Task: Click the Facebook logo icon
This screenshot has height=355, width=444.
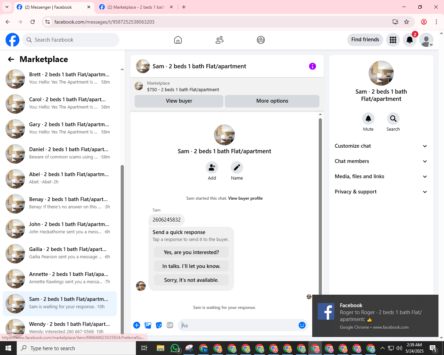Action: coord(12,40)
